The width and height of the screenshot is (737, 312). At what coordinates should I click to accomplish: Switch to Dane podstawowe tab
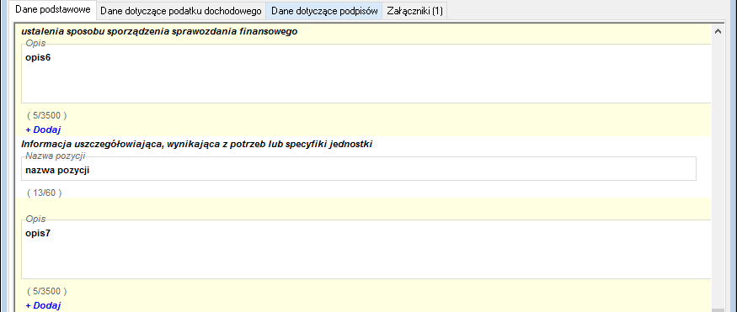(52, 10)
